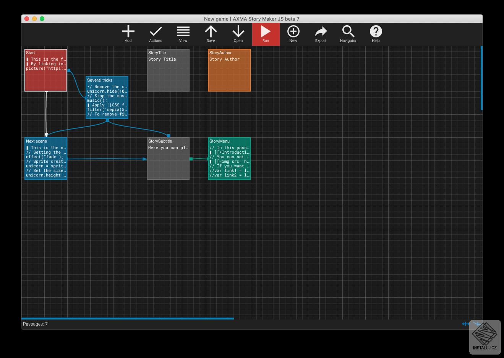Toggle the horizontal arrows icon in status bar
Viewport: 504px width, 358px height.
465,324
